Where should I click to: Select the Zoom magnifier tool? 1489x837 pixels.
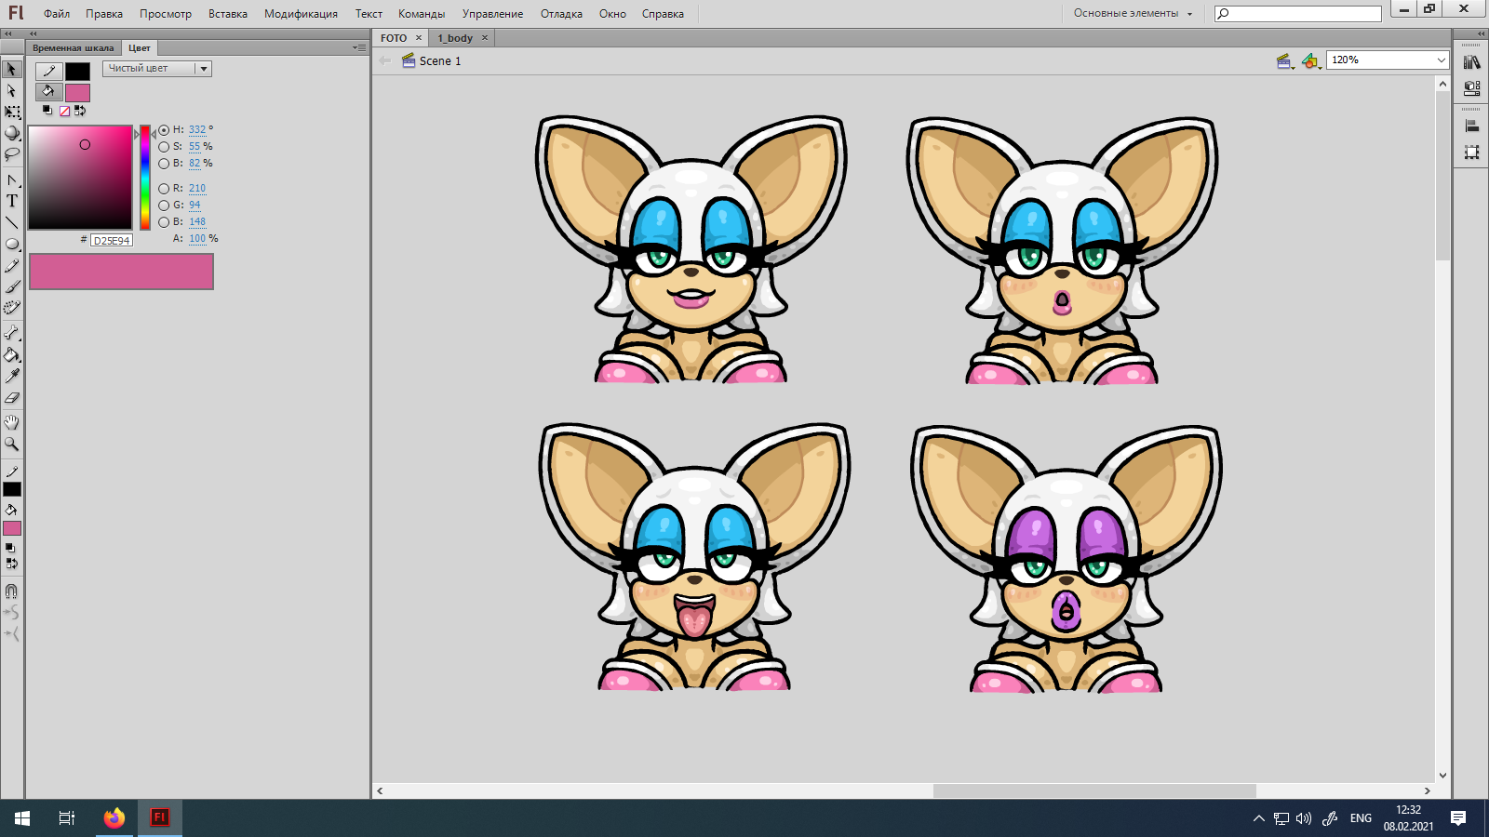12,444
